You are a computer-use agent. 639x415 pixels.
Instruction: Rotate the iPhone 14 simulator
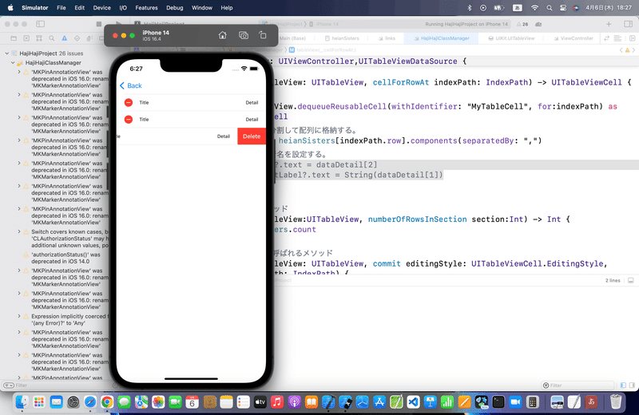263,35
